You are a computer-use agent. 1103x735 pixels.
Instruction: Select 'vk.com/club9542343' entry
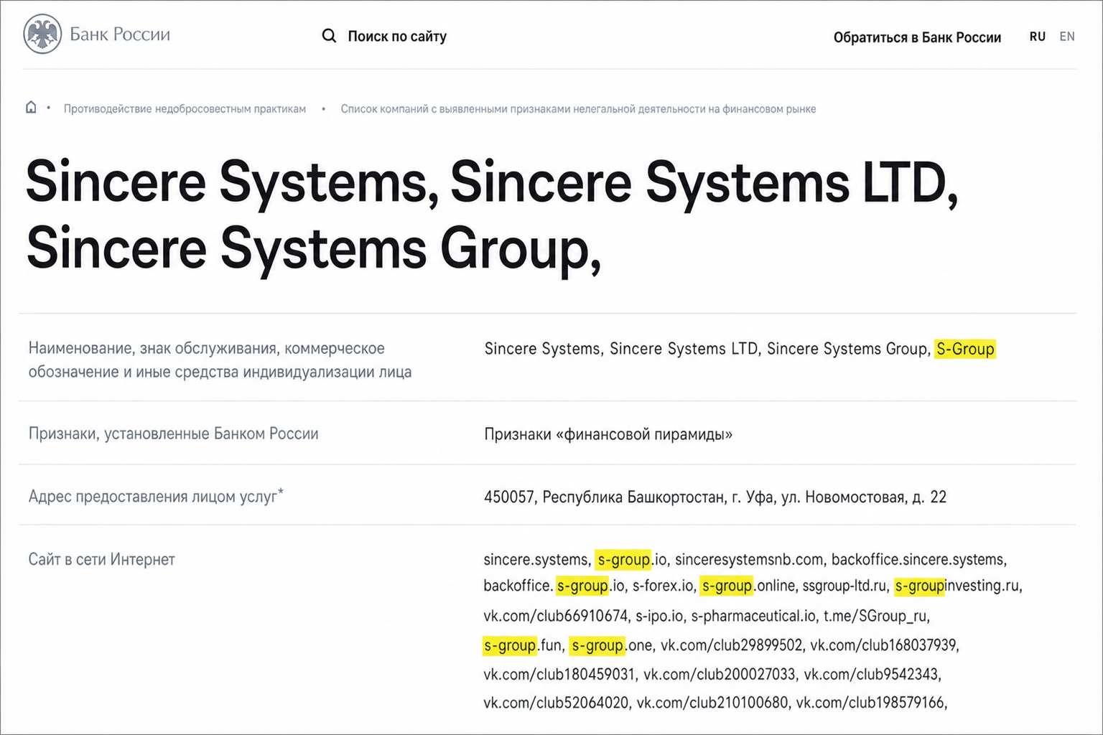[x=872, y=674]
